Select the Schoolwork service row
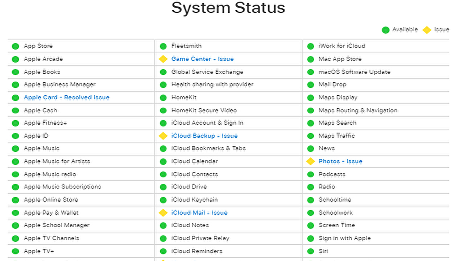Image resolution: width=464 pixels, height=261 pixels. (x=335, y=213)
